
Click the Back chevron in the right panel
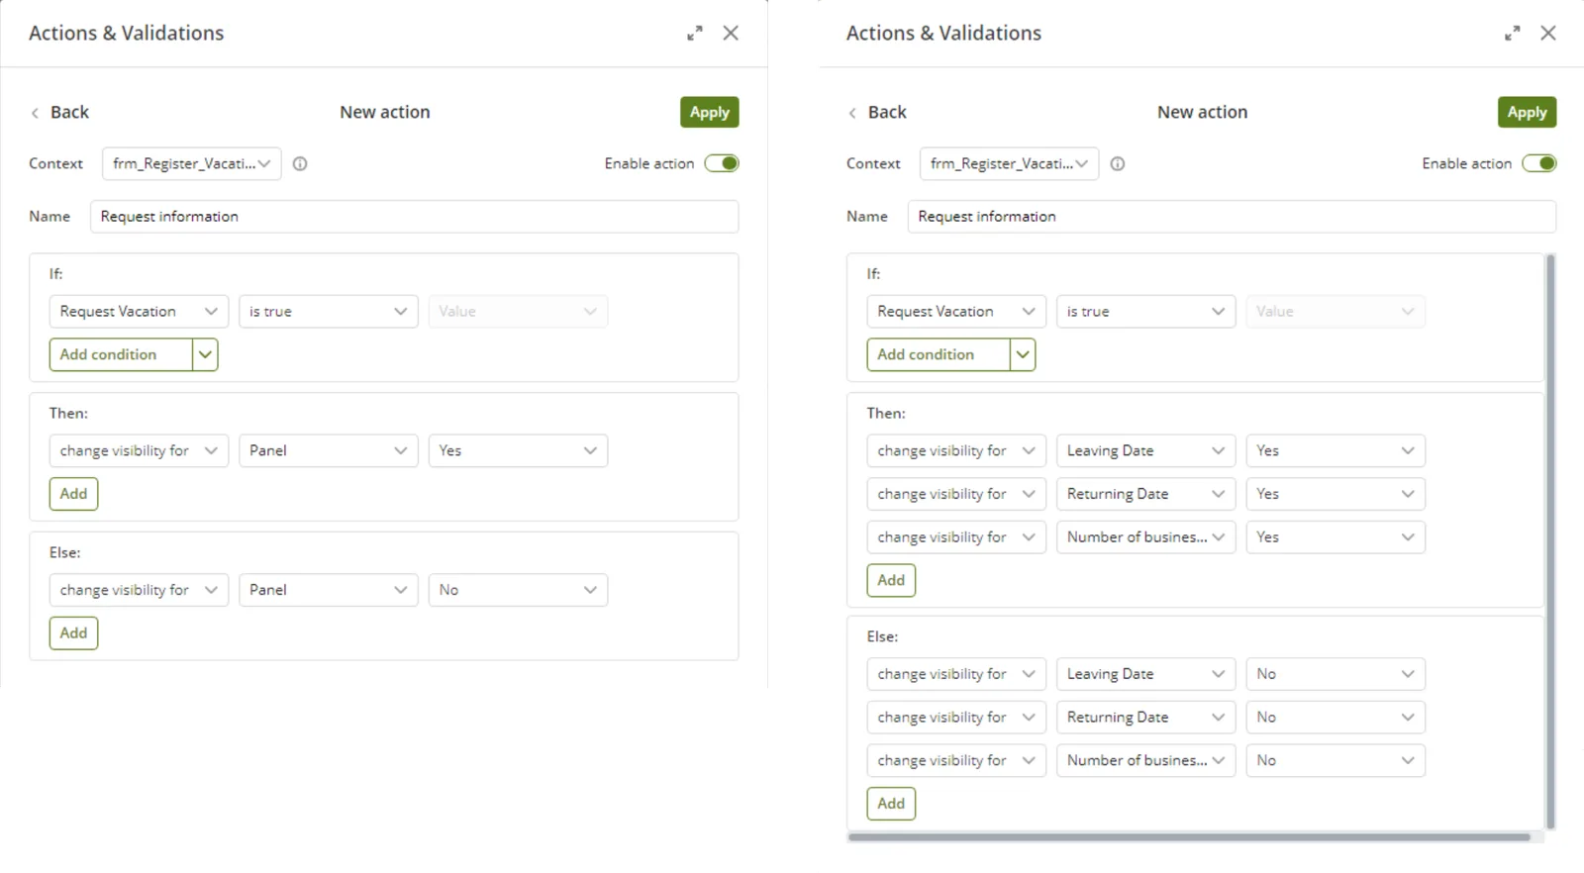point(852,113)
